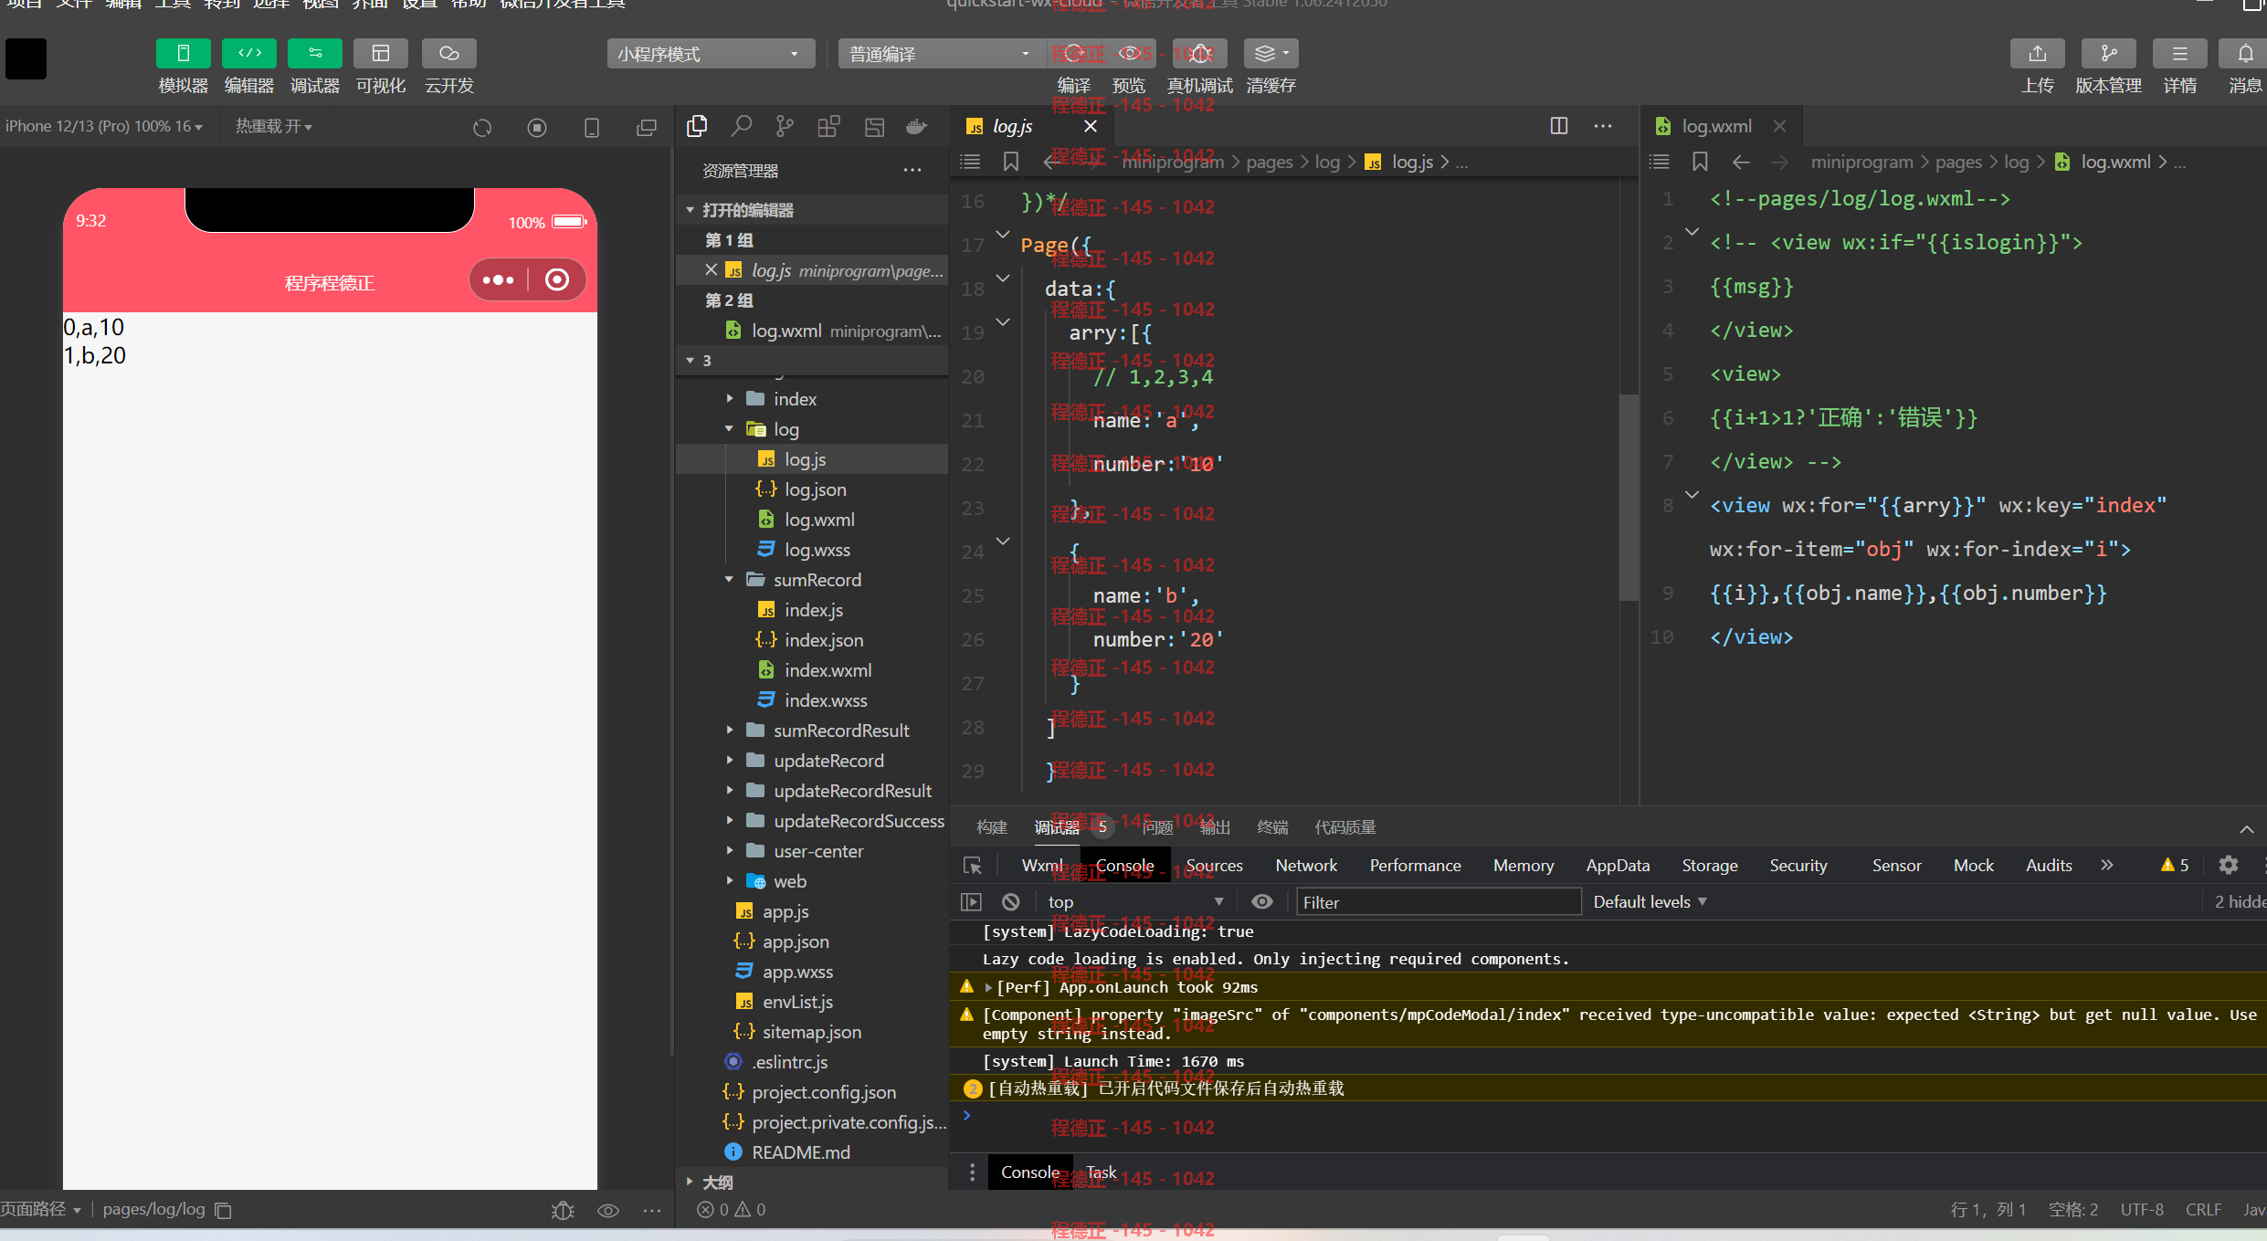Collapse the debugger panel chevron

2247,828
